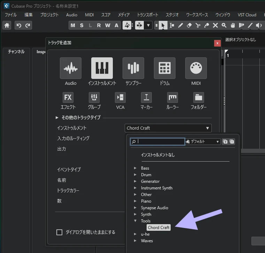
Task: Toggle the S solo state button
Action: click(x=81, y=25)
